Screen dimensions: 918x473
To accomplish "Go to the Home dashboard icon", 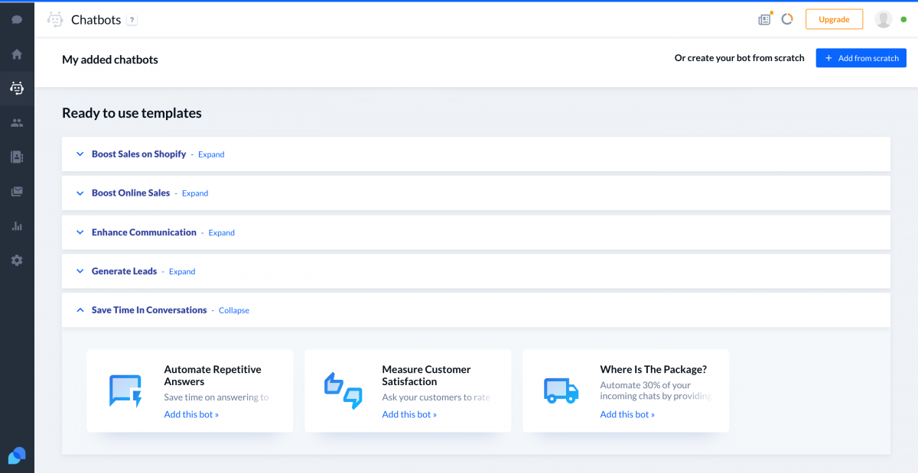I will pos(17,54).
